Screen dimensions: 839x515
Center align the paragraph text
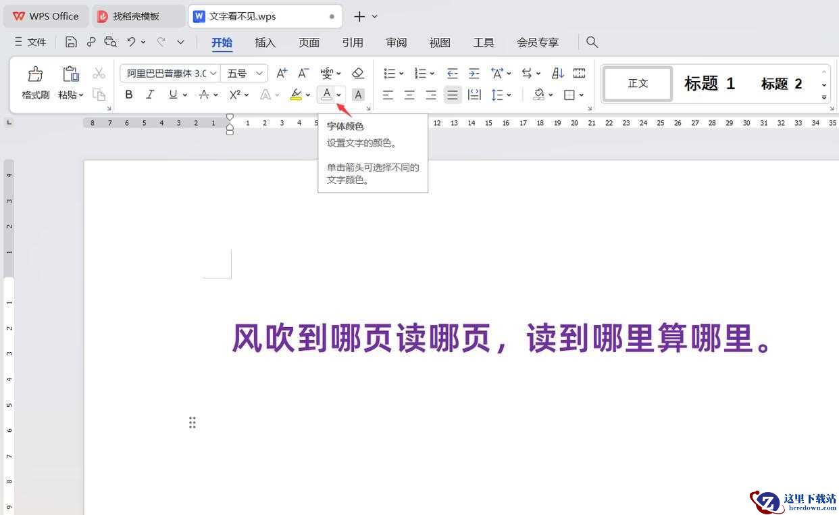tap(409, 95)
